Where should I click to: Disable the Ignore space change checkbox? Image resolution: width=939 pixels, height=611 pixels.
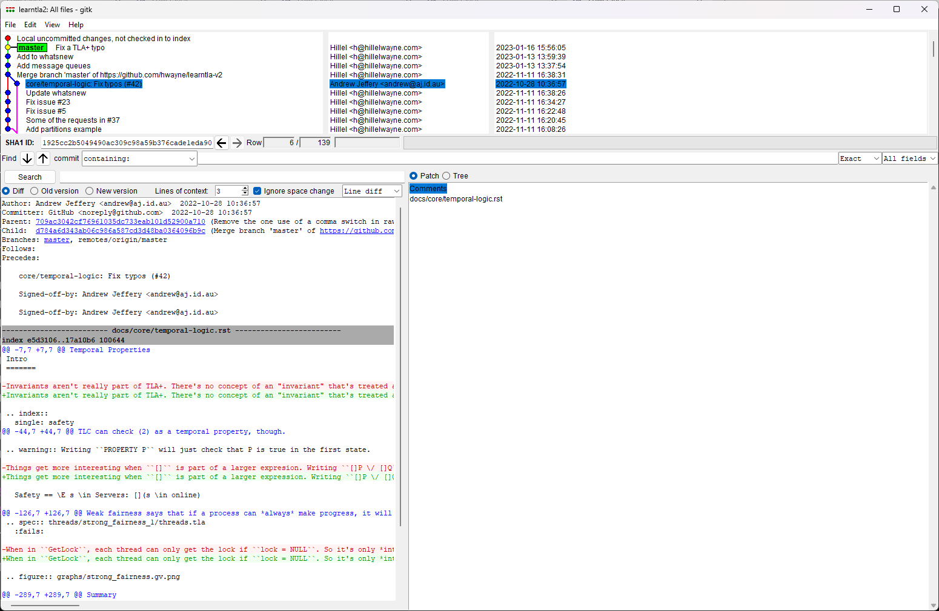coord(257,191)
